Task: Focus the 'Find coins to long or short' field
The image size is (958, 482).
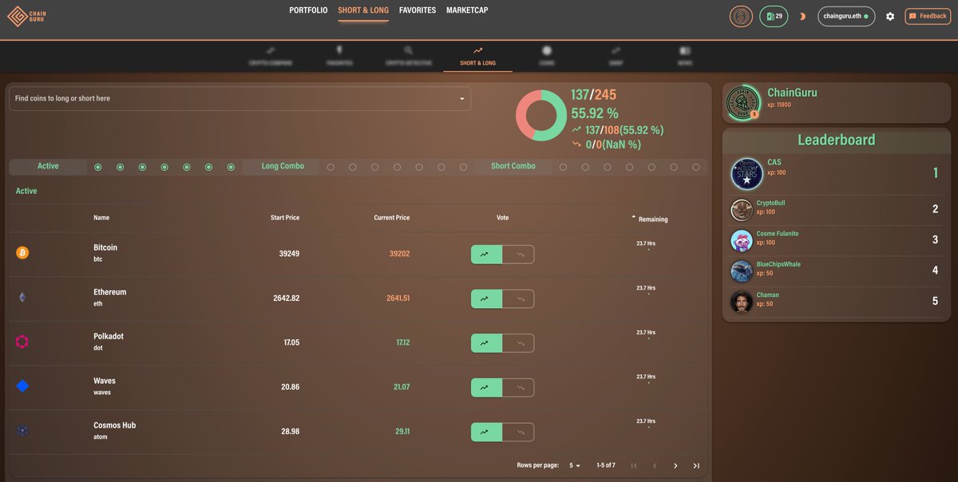Action: tap(239, 99)
